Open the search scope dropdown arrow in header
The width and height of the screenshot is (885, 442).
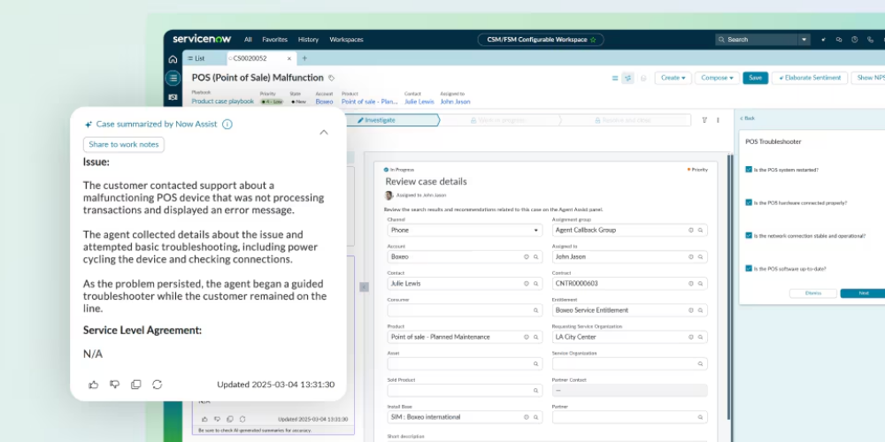(804, 40)
